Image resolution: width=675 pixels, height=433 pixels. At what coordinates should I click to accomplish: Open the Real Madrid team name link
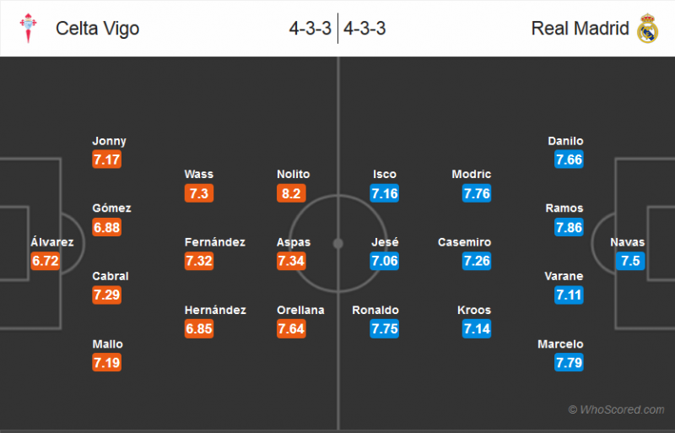[580, 29]
